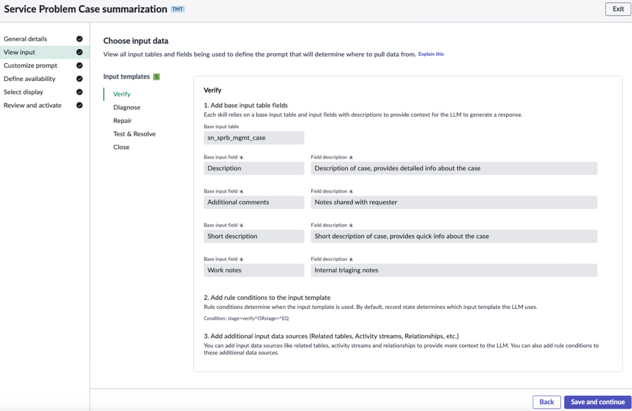
Task: Click 'Internal triaging notes' field
Action: pos(454,270)
